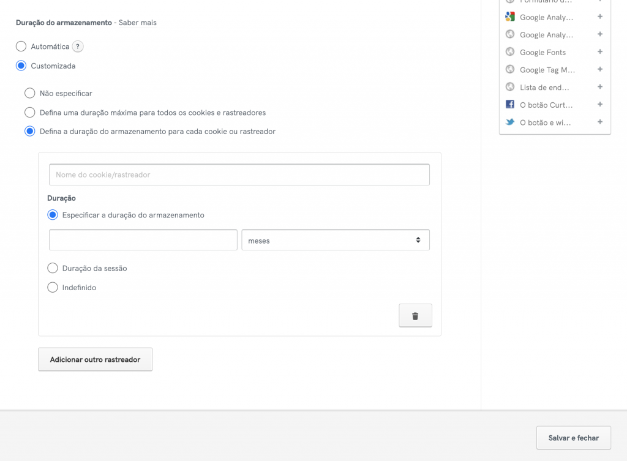627x461 pixels.
Task: Click the plus icon next to Google Fonts
Action: tap(600, 52)
